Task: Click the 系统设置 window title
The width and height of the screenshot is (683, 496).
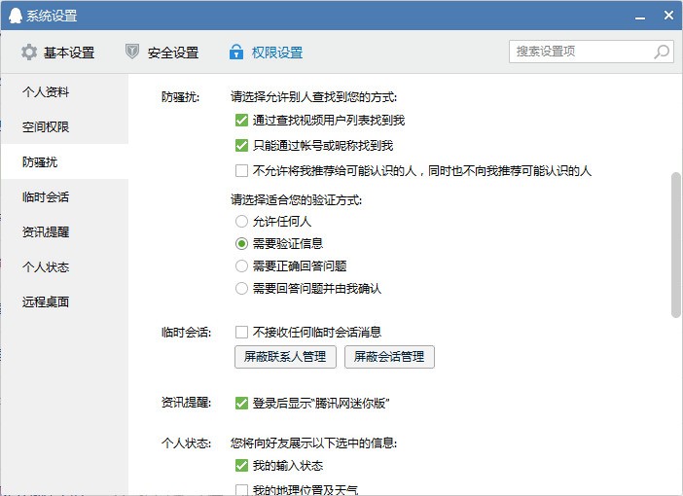Action: tap(52, 17)
